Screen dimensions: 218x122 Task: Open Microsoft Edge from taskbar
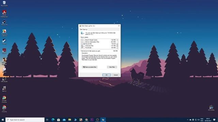53,120
